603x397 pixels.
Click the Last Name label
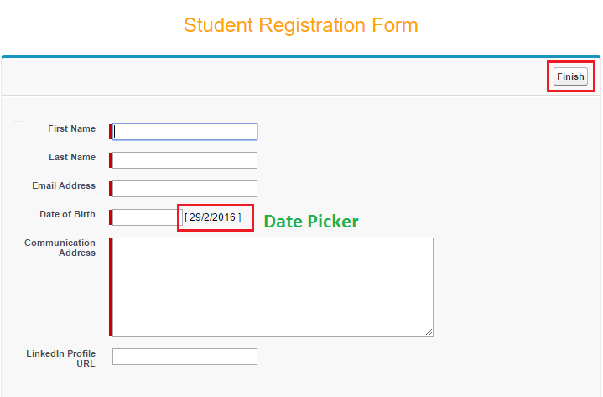tap(72, 157)
